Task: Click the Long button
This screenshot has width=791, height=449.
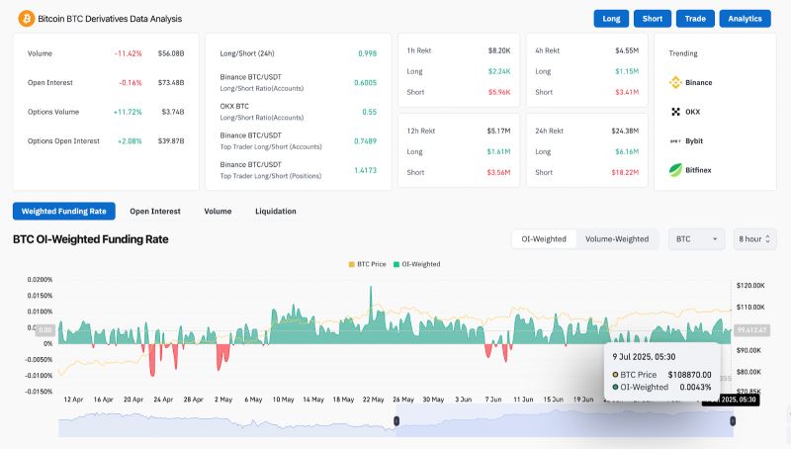Action: pos(611,19)
